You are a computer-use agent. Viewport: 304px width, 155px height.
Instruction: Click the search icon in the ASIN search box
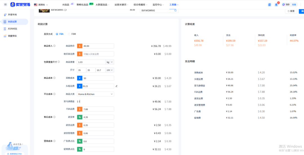(x=175, y=10)
